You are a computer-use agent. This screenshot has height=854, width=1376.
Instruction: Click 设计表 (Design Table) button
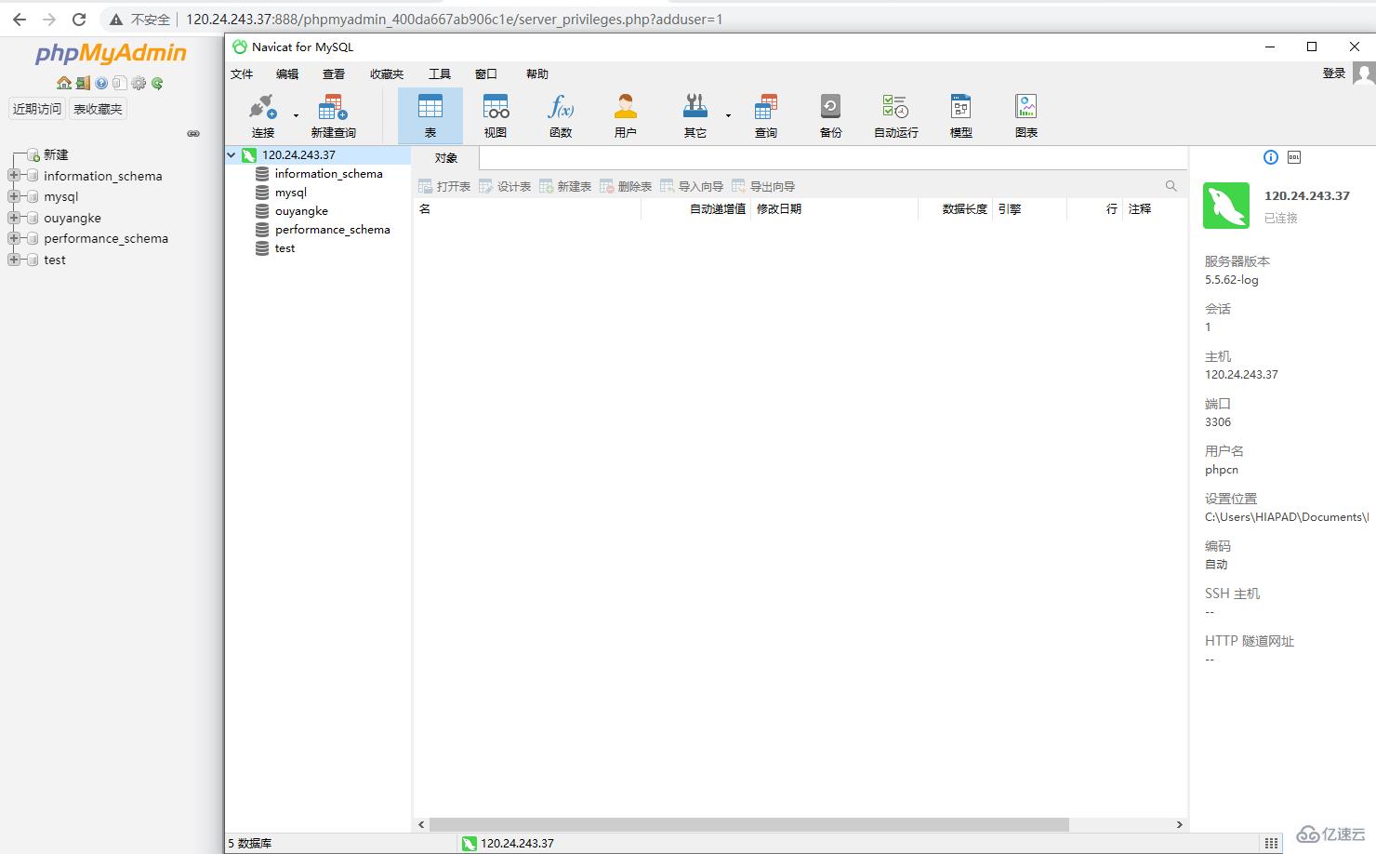click(505, 186)
